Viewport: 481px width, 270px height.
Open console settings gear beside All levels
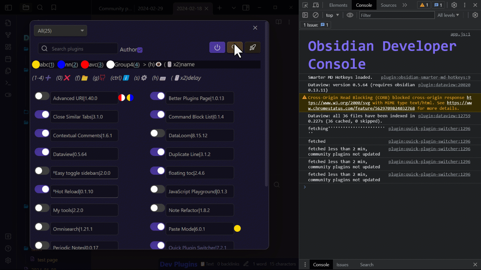[475, 15]
